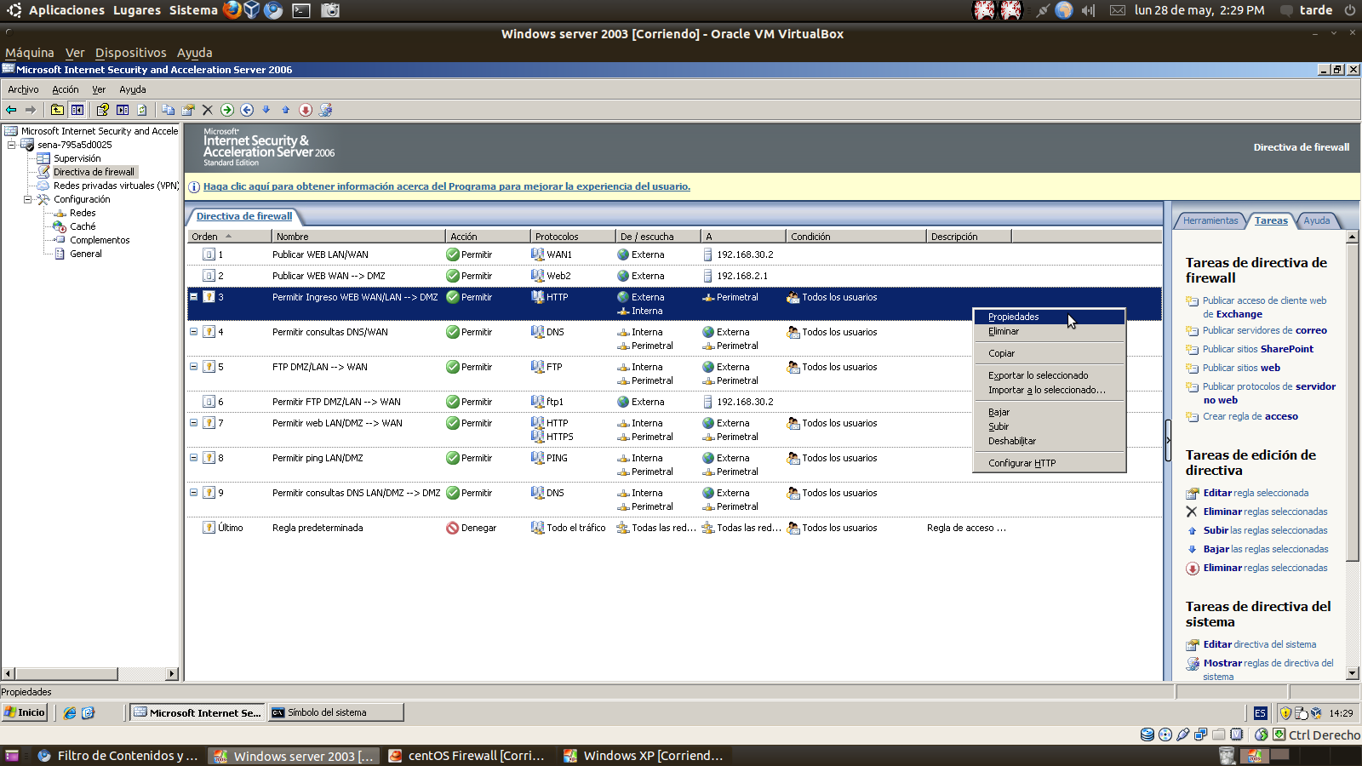Choose Exportar lo seleccionado in context menu
Image resolution: width=1362 pixels, height=766 pixels.
[1049, 375]
